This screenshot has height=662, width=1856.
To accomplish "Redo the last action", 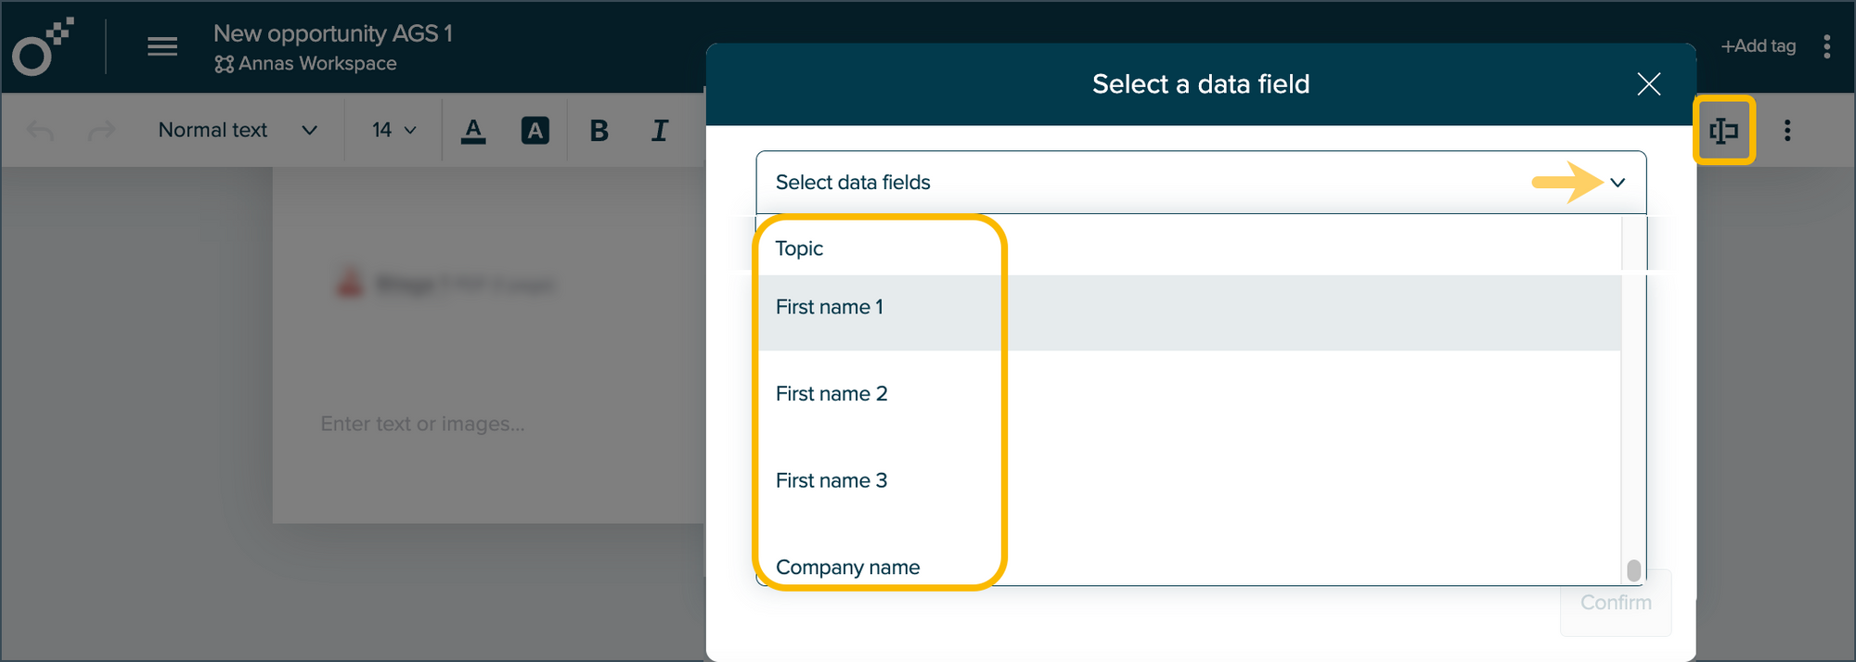I will (x=101, y=131).
